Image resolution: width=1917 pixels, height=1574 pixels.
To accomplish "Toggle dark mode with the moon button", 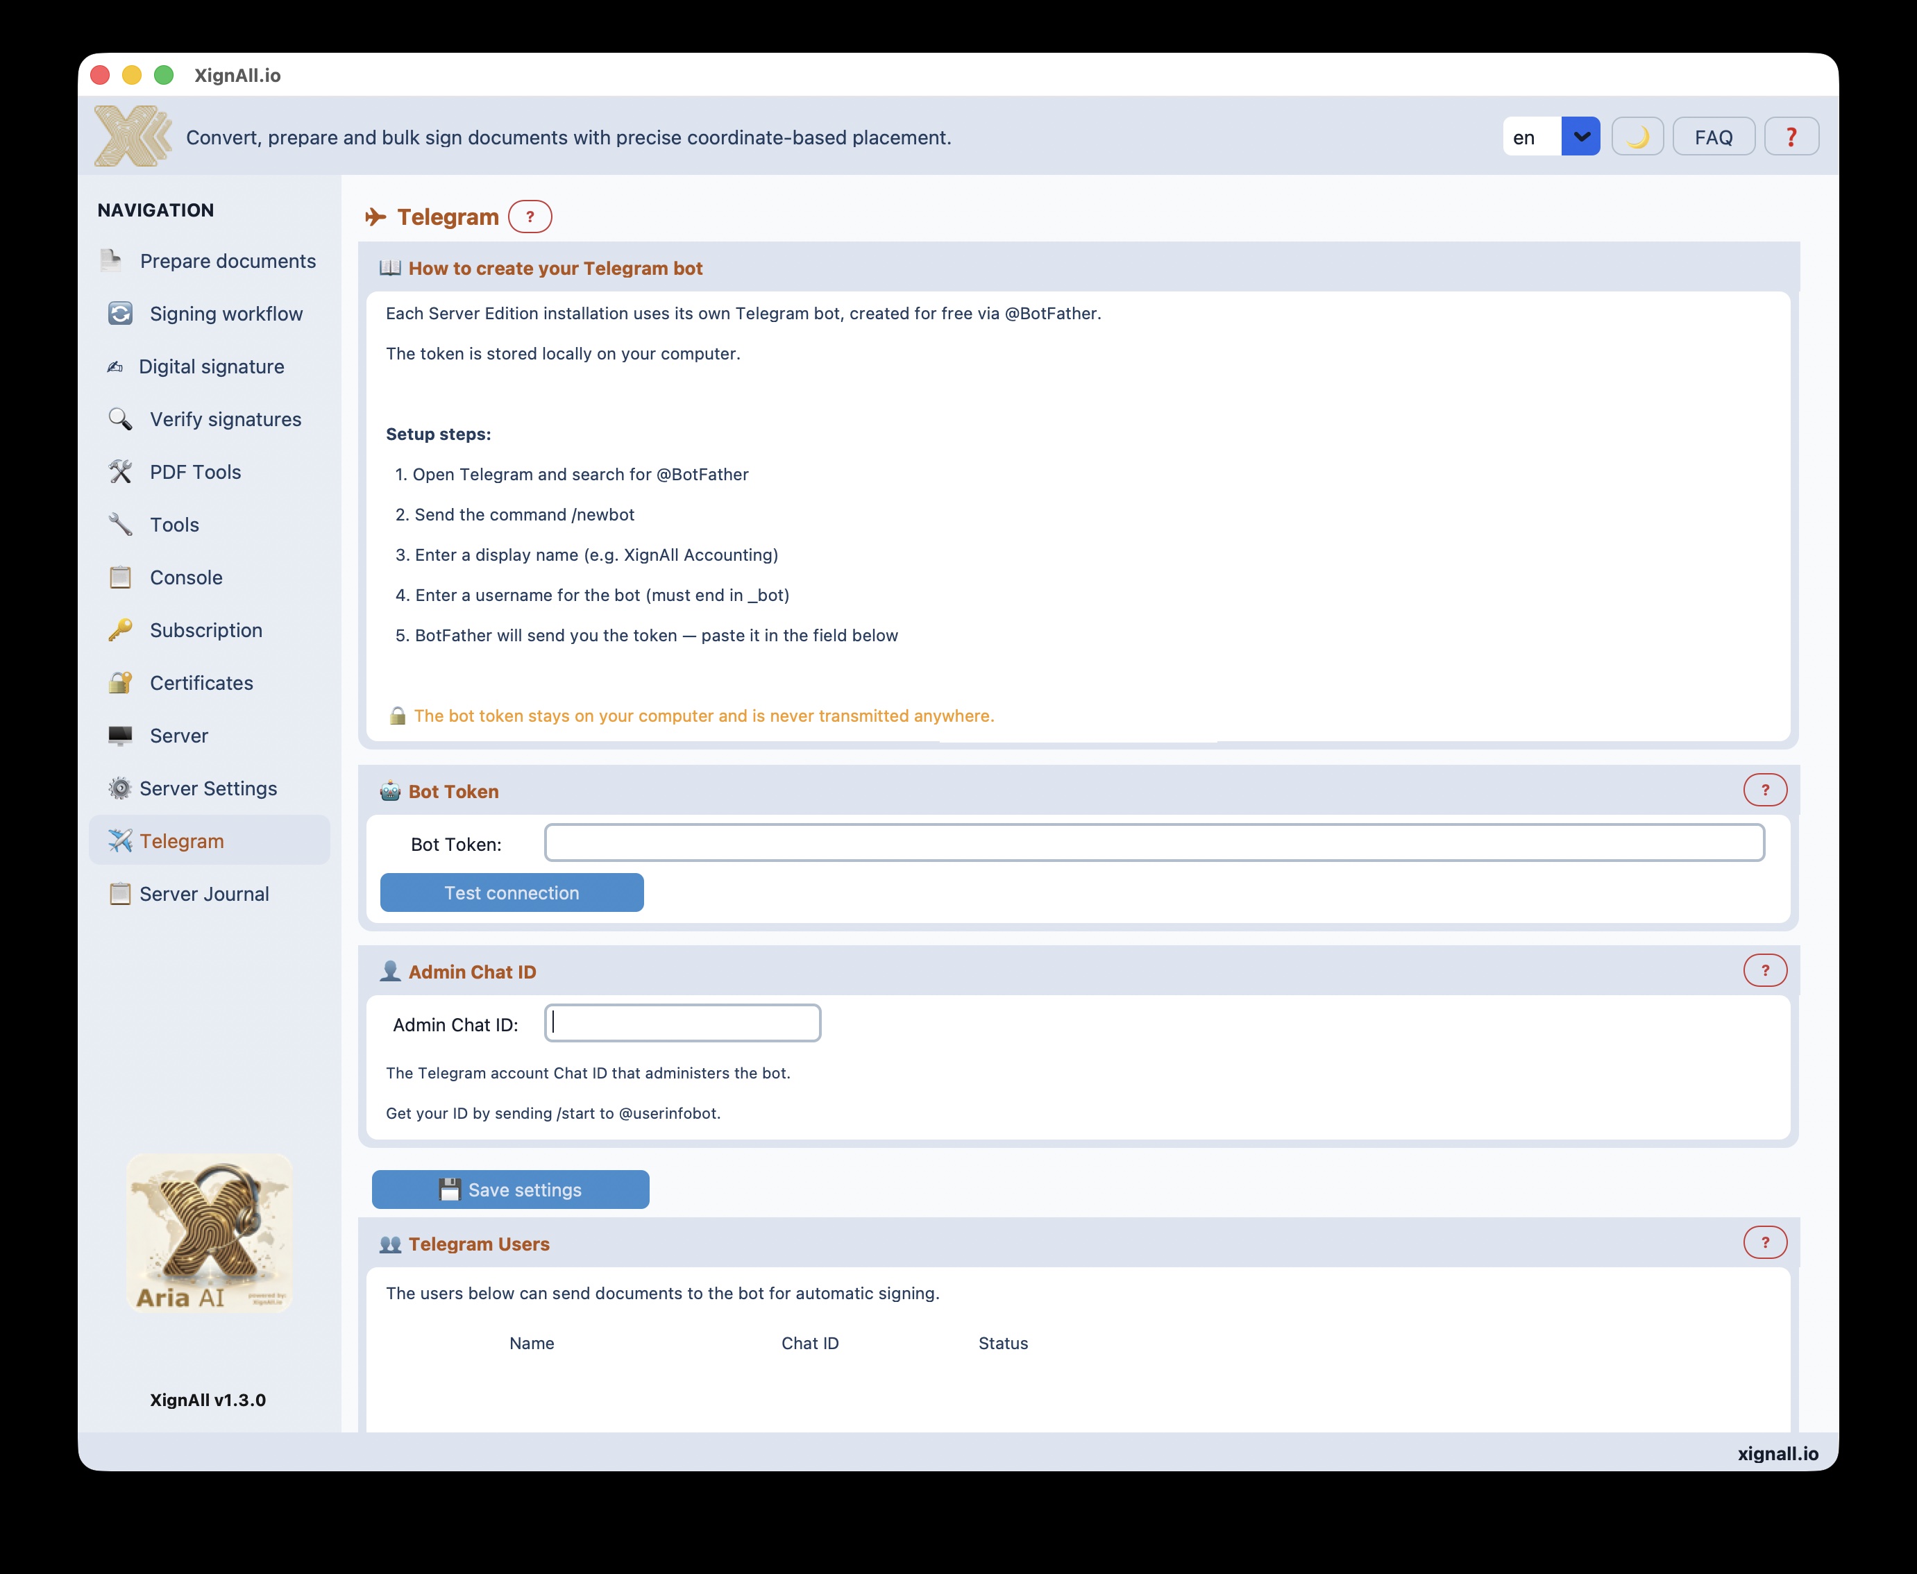I will pyautogui.click(x=1638, y=137).
